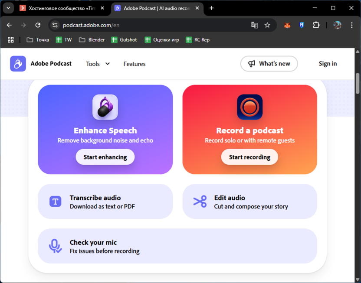This screenshot has width=361, height=283.
Task: Open the What's new button
Action: (269, 64)
